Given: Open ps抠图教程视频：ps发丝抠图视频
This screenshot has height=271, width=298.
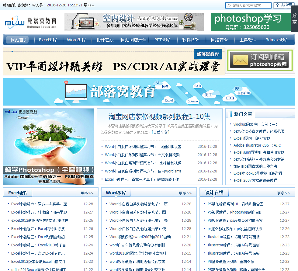Looking at the screenshot, I should (x=235, y=229).
